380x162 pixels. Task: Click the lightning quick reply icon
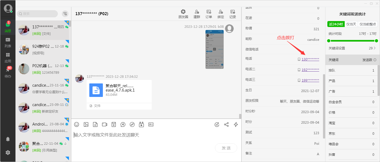tap(236, 124)
